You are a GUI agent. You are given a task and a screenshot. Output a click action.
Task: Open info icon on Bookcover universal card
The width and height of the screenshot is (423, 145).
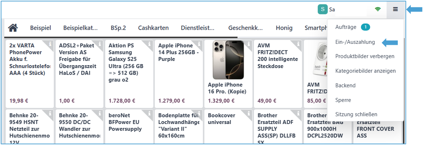coord(249,113)
